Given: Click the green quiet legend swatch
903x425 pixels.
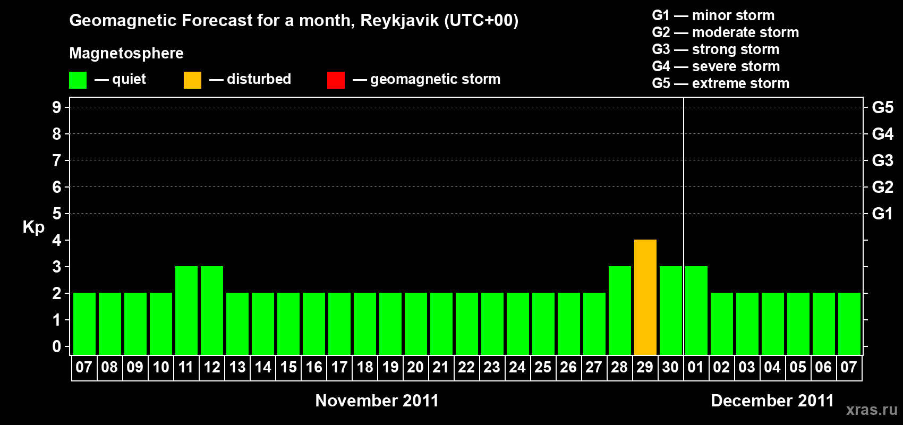Looking at the screenshot, I should tap(78, 80).
